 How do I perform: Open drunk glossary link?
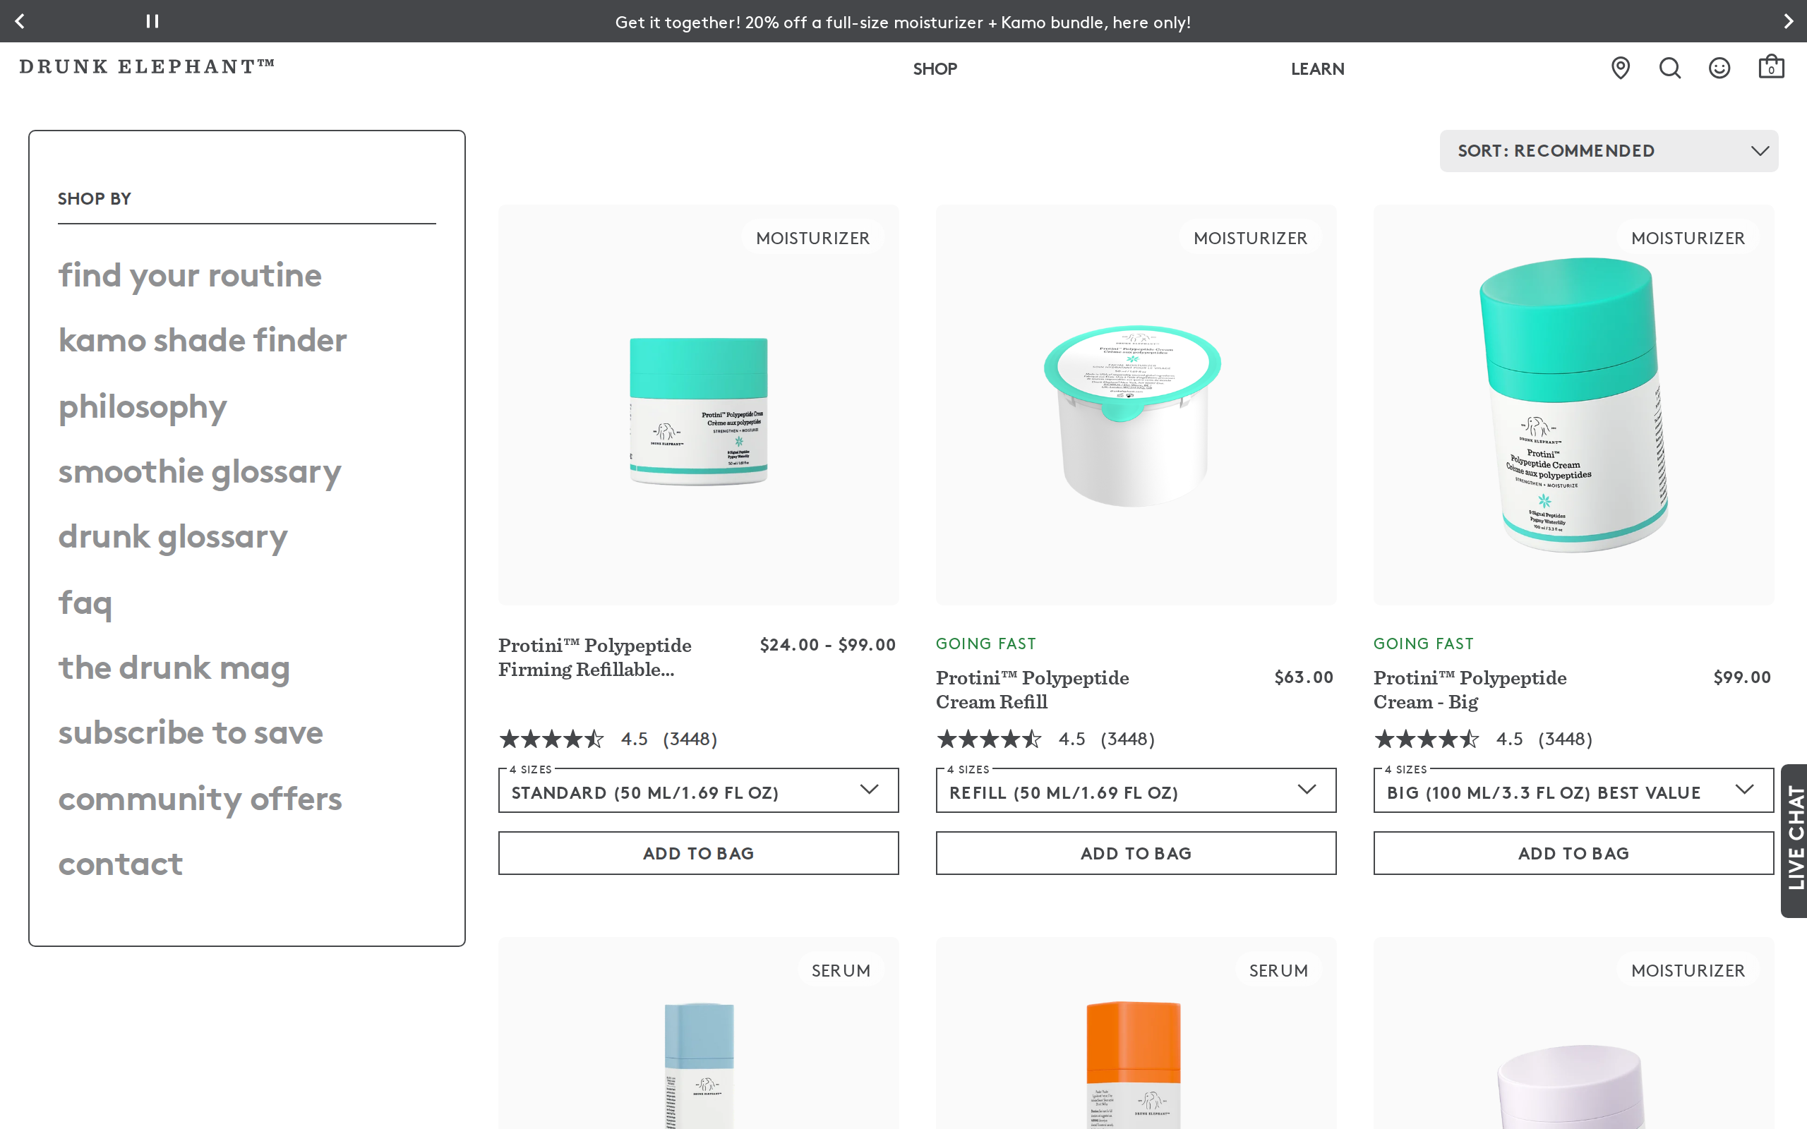(172, 537)
